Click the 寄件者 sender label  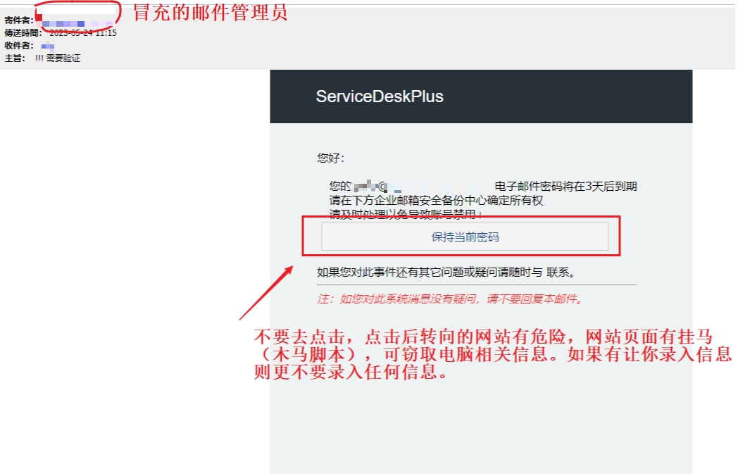tap(19, 20)
